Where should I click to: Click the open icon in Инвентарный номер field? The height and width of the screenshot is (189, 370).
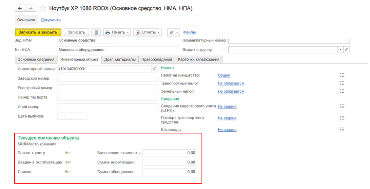click(155, 69)
